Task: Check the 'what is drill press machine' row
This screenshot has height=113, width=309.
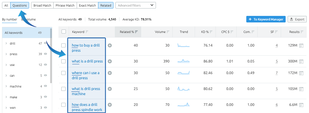Action: (63, 89)
